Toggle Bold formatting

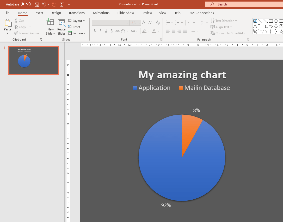click(x=95, y=31)
